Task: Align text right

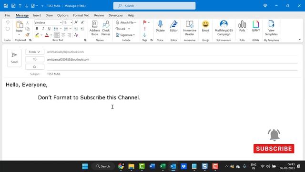Action: (x=70, y=35)
